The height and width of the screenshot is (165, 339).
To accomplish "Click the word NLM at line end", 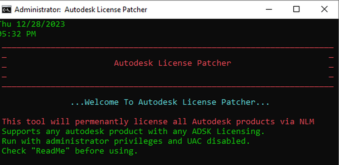I will tap(307, 121).
